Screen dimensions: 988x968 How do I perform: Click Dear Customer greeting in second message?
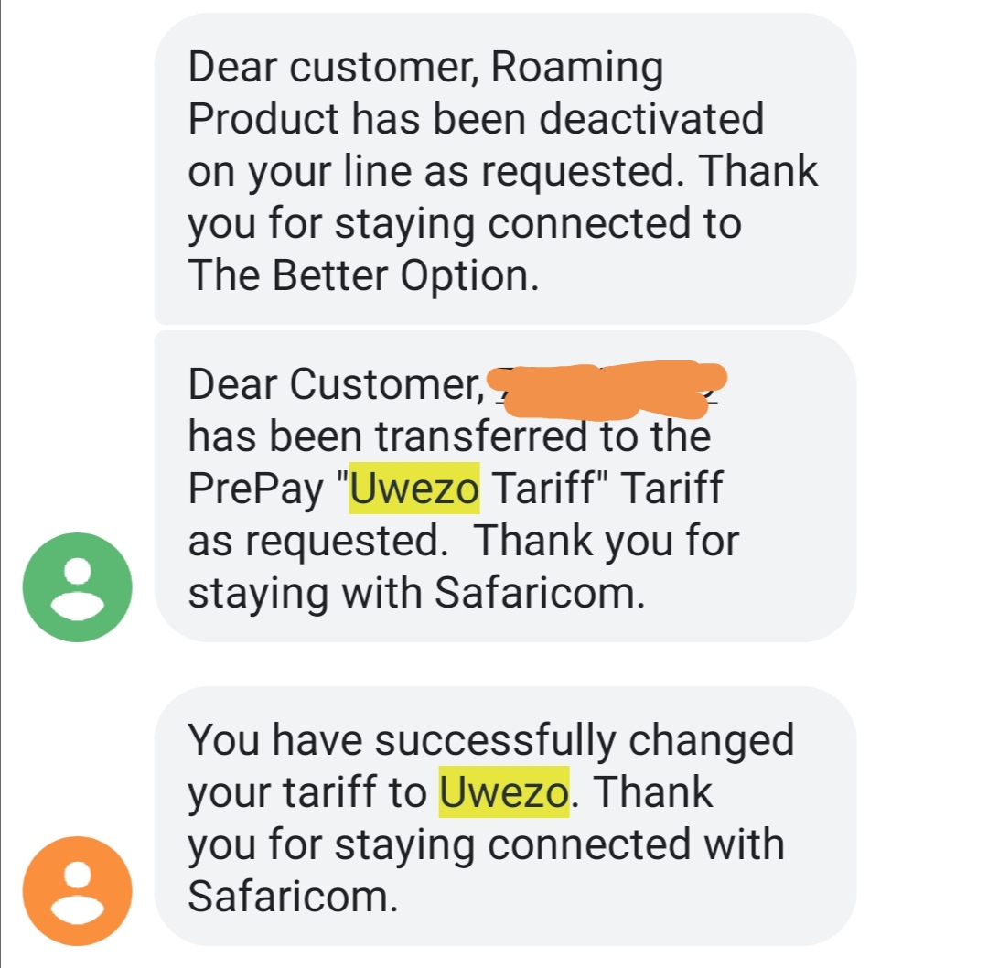coord(337,385)
